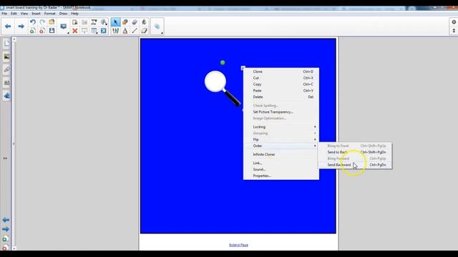Image resolution: width=458 pixels, height=257 pixels.
Task: Open the Page Sorter sidebar tab
Action: 6,44
